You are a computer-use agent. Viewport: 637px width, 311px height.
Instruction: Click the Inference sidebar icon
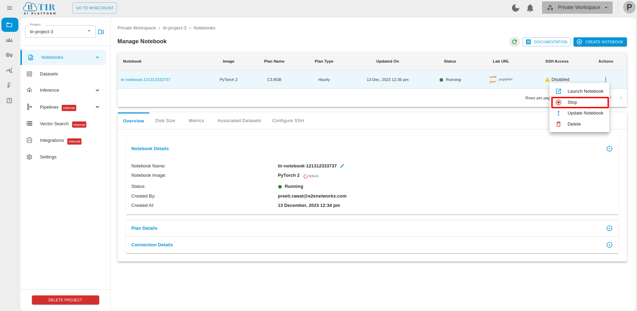pos(29,90)
